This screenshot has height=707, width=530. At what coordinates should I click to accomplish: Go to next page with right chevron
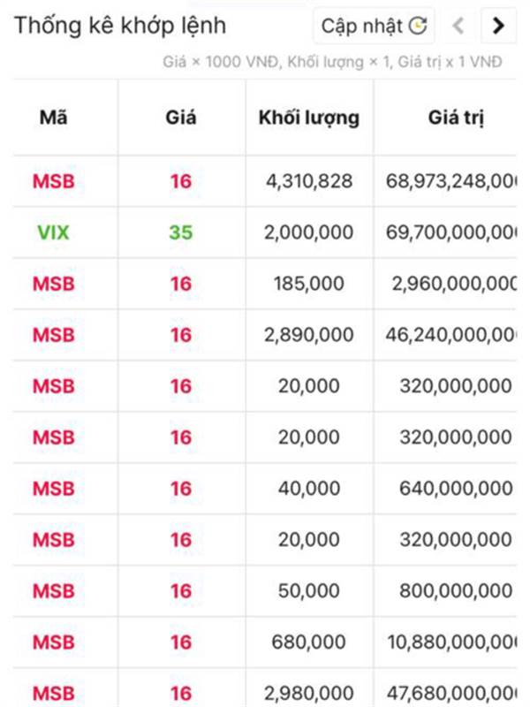[x=498, y=26]
